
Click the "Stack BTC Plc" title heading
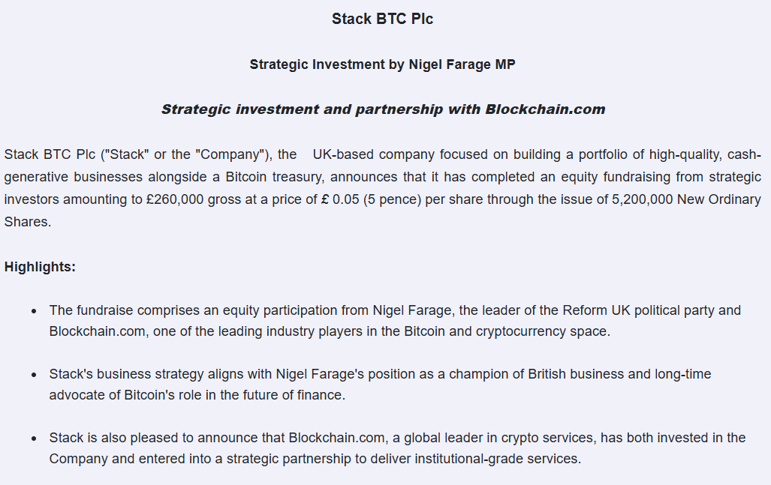point(382,19)
